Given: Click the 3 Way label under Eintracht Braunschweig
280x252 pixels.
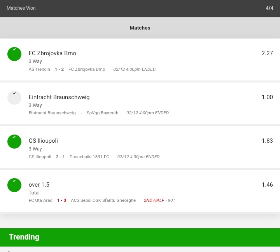Looking at the screenshot, I should click(x=35, y=105).
